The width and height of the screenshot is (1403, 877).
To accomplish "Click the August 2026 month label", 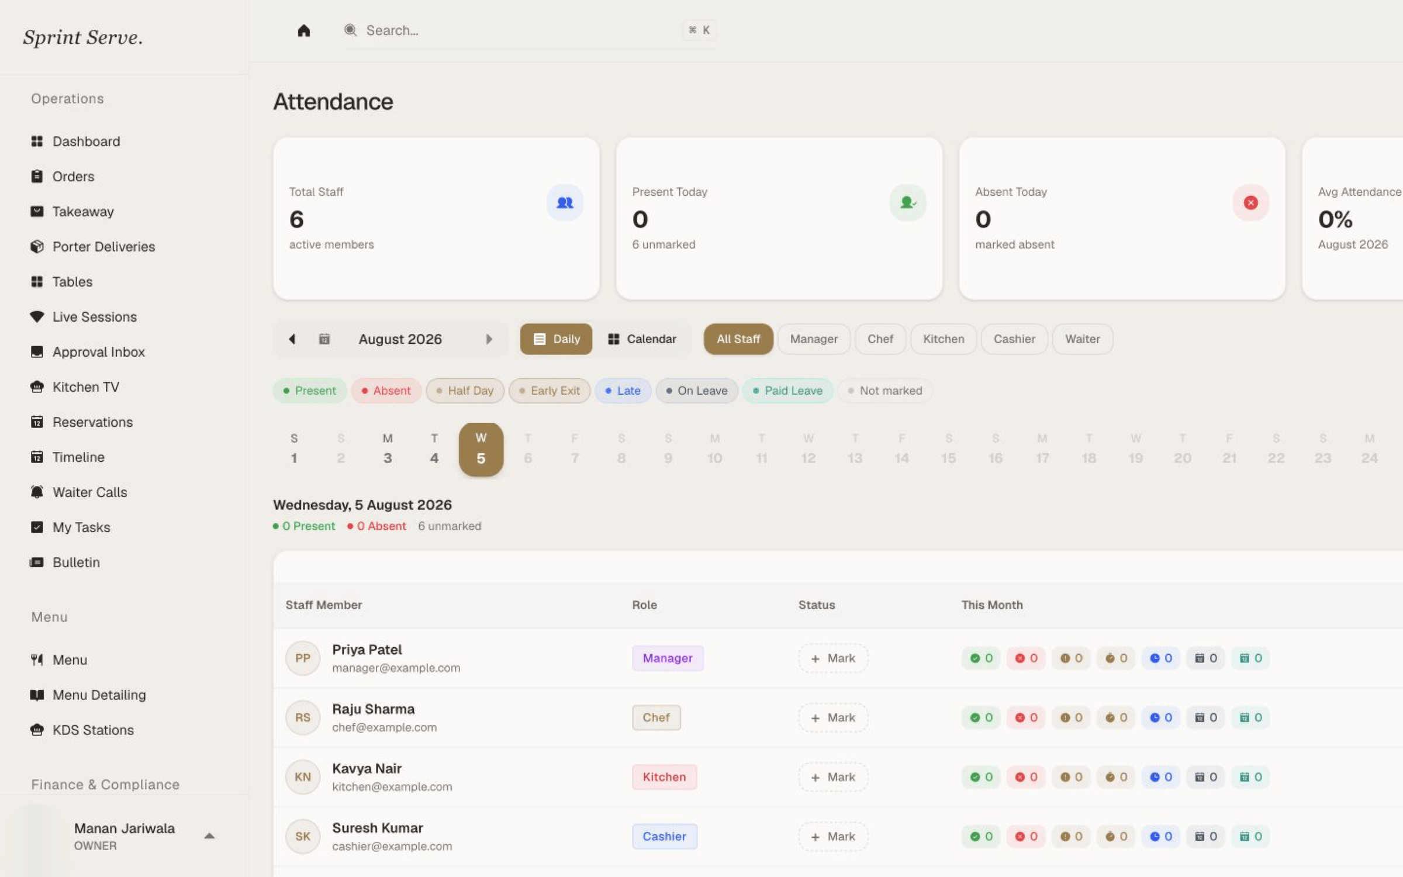I will [400, 339].
